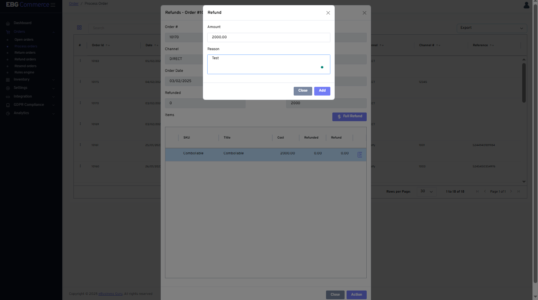Click the Order breadcrumb link
The image size is (538, 300).
point(73,4)
